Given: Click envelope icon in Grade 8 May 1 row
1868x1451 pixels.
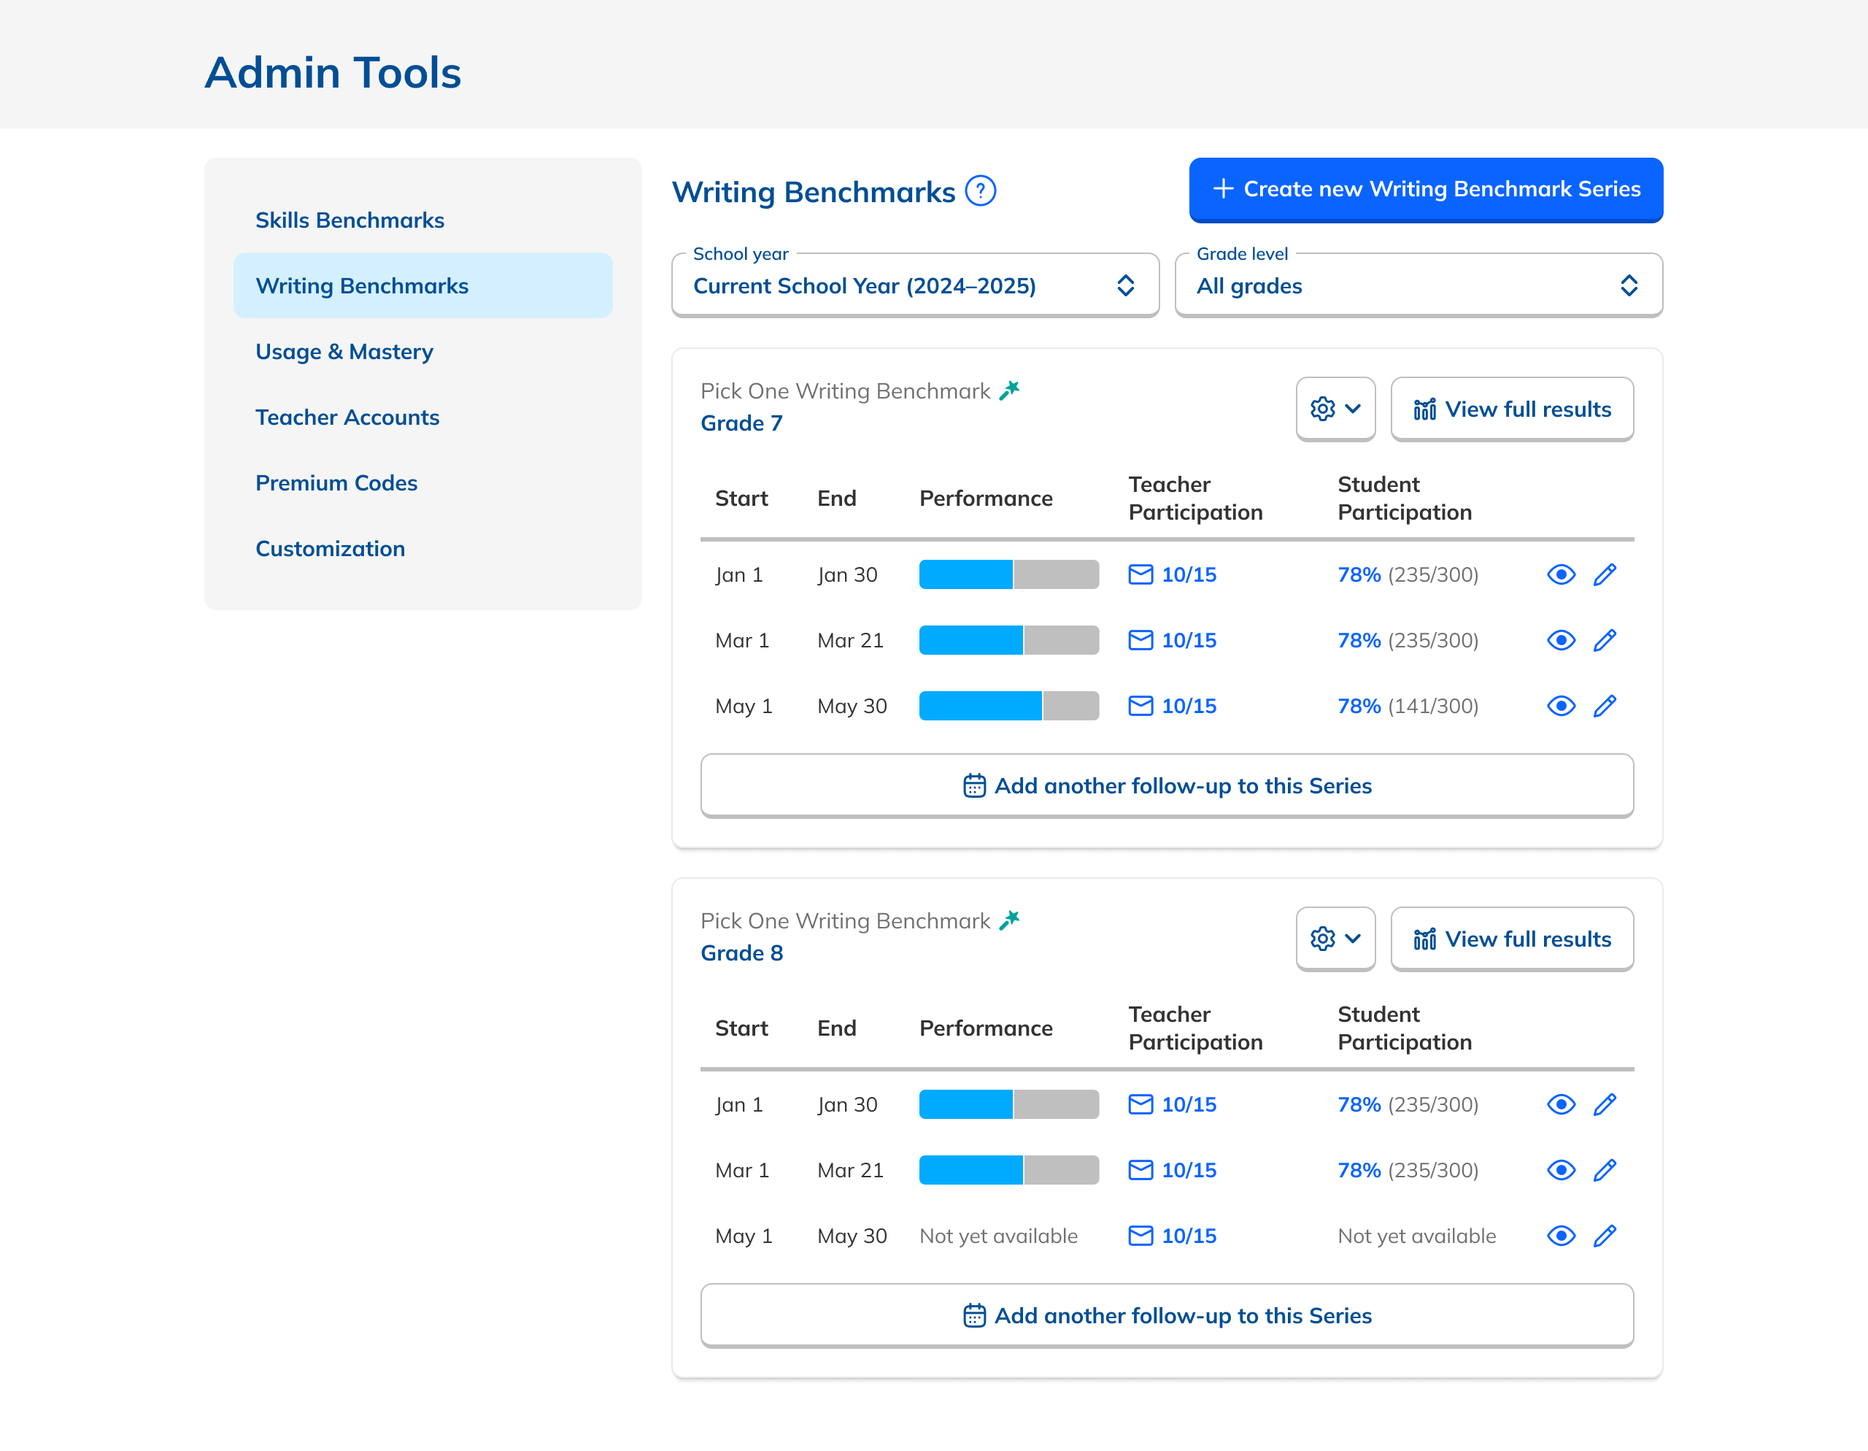Looking at the screenshot, I should point(1140,1236).
